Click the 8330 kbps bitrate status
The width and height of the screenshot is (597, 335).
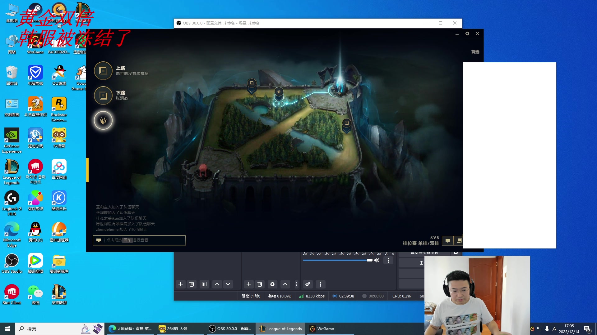[312, 296]
